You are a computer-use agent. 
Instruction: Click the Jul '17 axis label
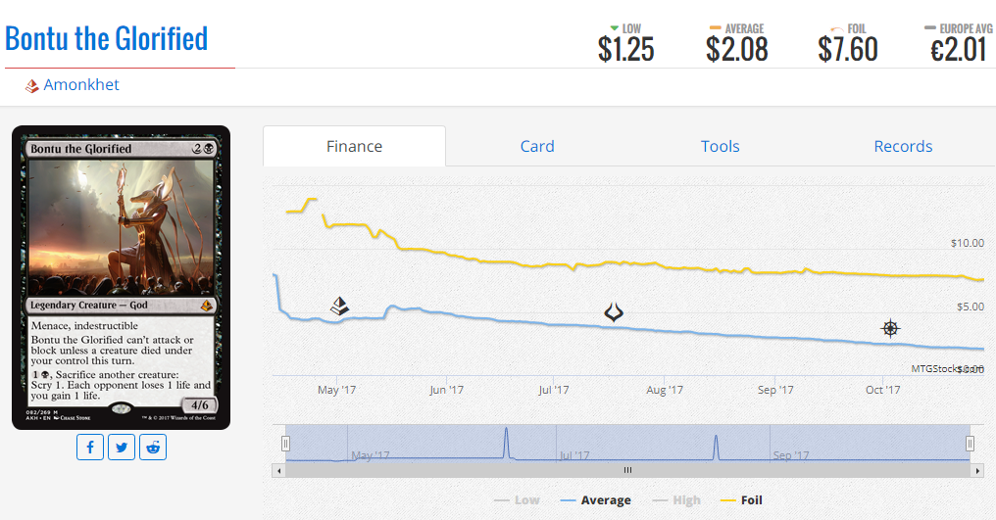pos(554,390)
